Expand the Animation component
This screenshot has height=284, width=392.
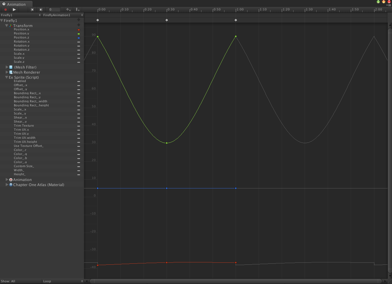pos(7,180)
